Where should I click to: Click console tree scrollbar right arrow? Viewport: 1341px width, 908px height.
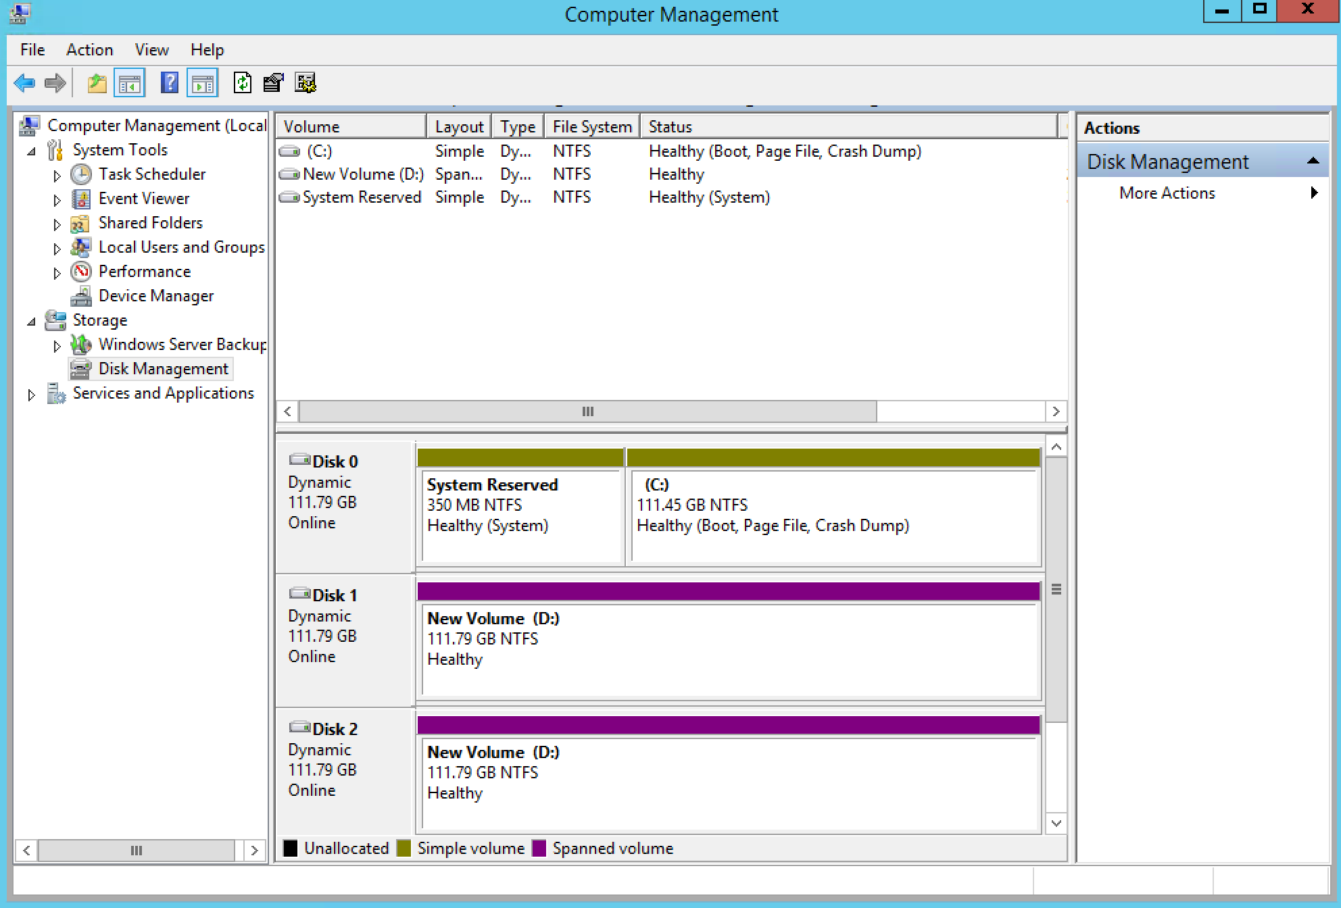pyautogui.click(x=254, y=850)
